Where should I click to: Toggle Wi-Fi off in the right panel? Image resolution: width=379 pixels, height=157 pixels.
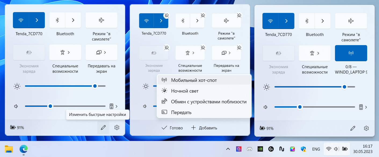pyautogui.click(x=270, y=21)
